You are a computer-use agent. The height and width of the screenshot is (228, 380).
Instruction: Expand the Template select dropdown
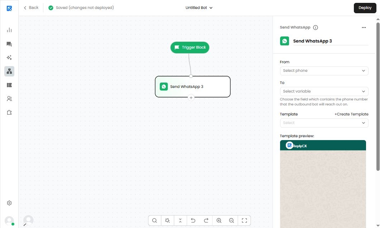[x=324, y=123]
